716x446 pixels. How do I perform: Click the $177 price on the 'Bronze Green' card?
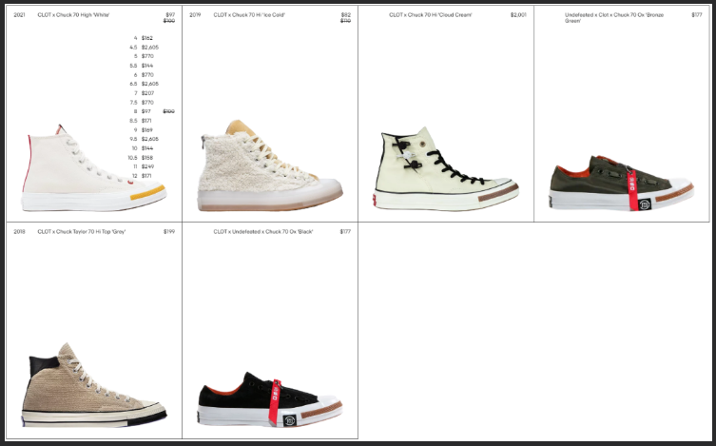(x=697, y=15)
